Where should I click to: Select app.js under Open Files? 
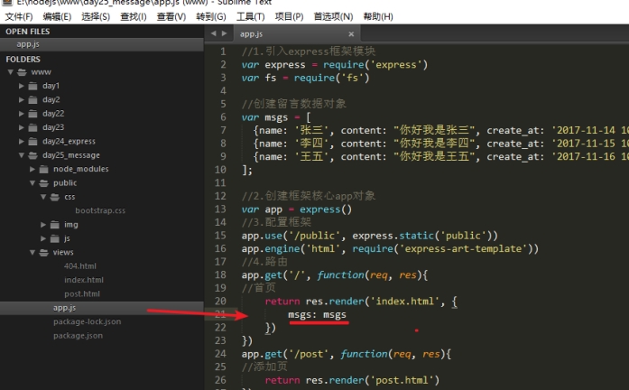click(28, 43)
